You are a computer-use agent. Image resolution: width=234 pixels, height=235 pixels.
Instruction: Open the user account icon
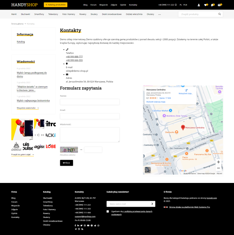[x=199, y=5]
